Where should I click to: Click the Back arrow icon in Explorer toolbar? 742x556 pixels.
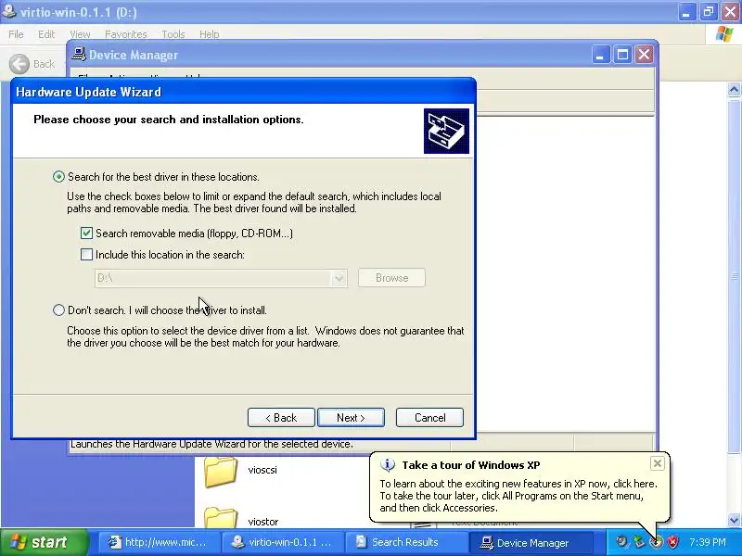(19, 64)
